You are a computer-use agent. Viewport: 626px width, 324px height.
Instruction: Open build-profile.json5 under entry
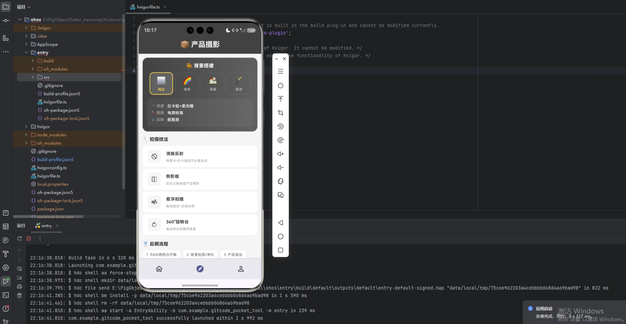[x=62, y=94]
